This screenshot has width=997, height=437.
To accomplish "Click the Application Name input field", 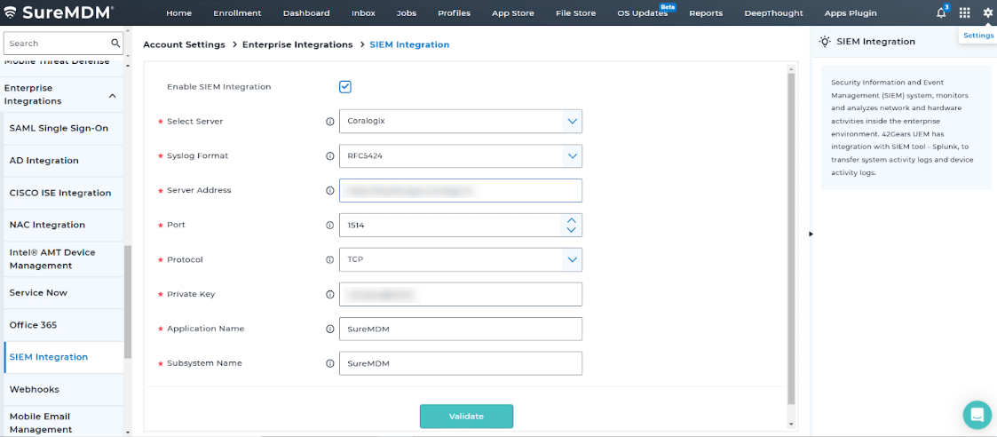I will (461, 329).
